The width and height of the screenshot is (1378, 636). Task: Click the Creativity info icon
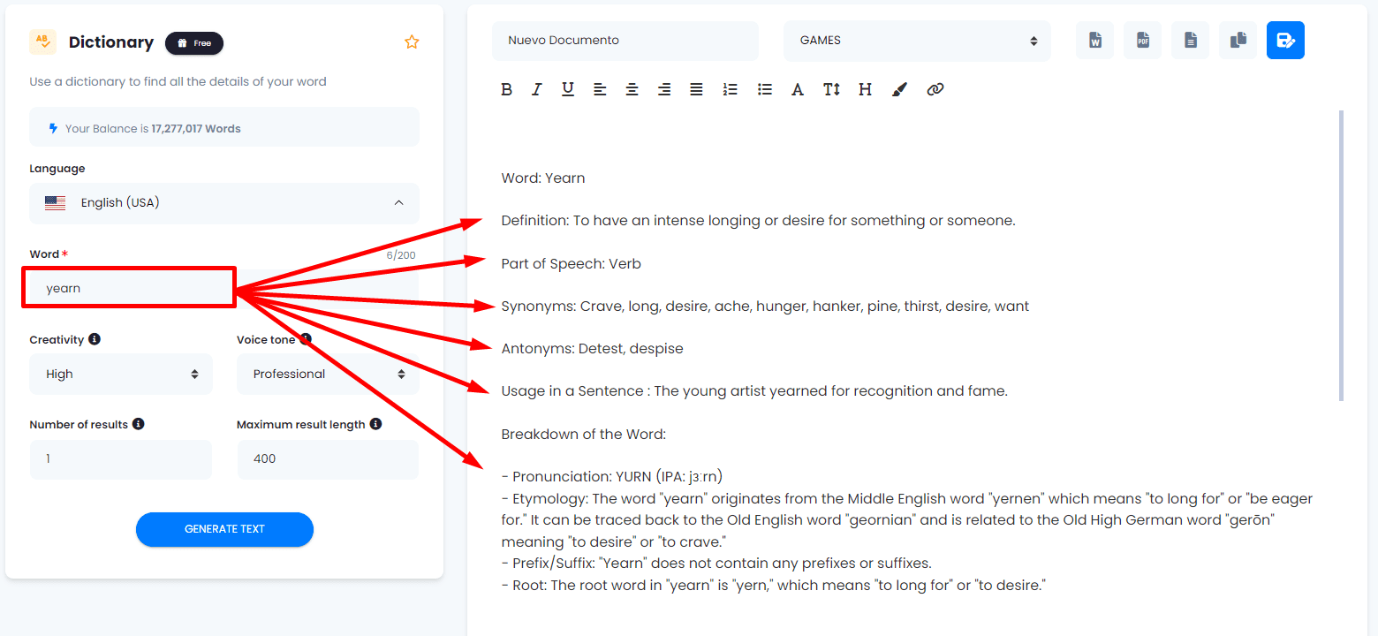point(95,339)
